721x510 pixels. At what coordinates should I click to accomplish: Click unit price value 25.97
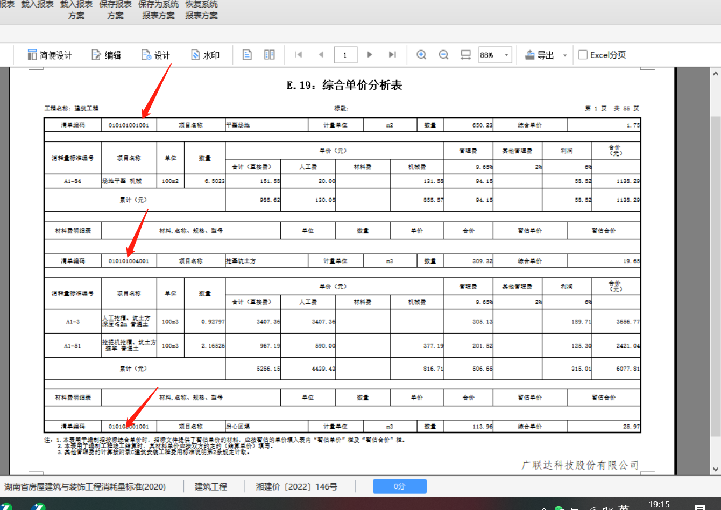631,426
